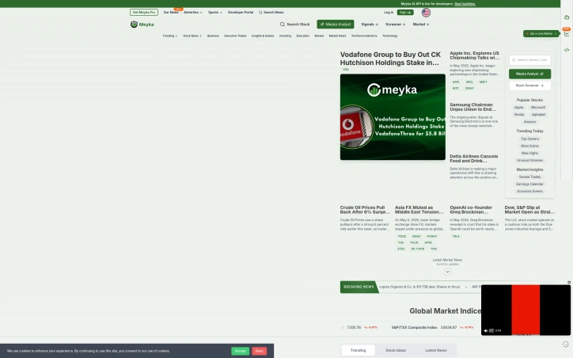573x358 pixels.
Task: Open the Screener dropdown menu
Action: [396, 24]
